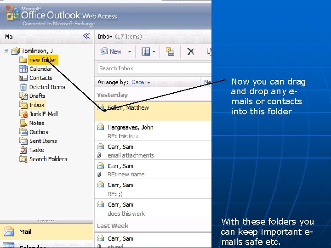
Task: Open the Tasks folder
Action: (36, 150)
